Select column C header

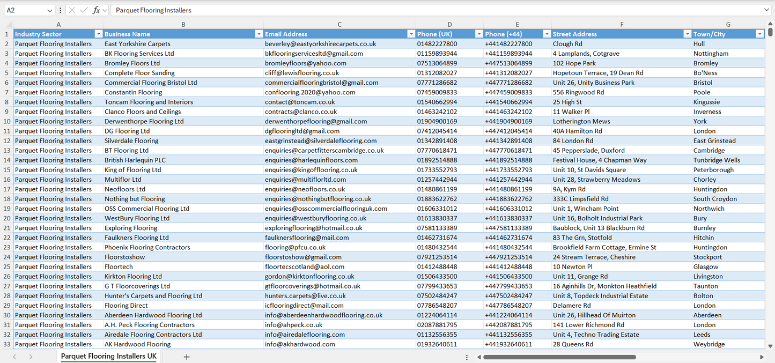339,24
